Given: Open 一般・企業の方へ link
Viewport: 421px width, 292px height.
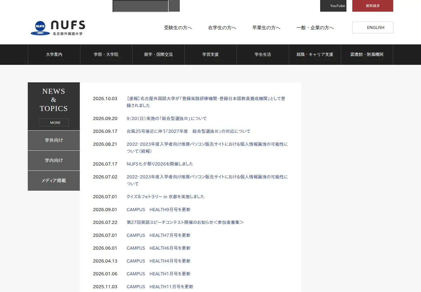Looking at the screenshot, I should tap(315, 27).
